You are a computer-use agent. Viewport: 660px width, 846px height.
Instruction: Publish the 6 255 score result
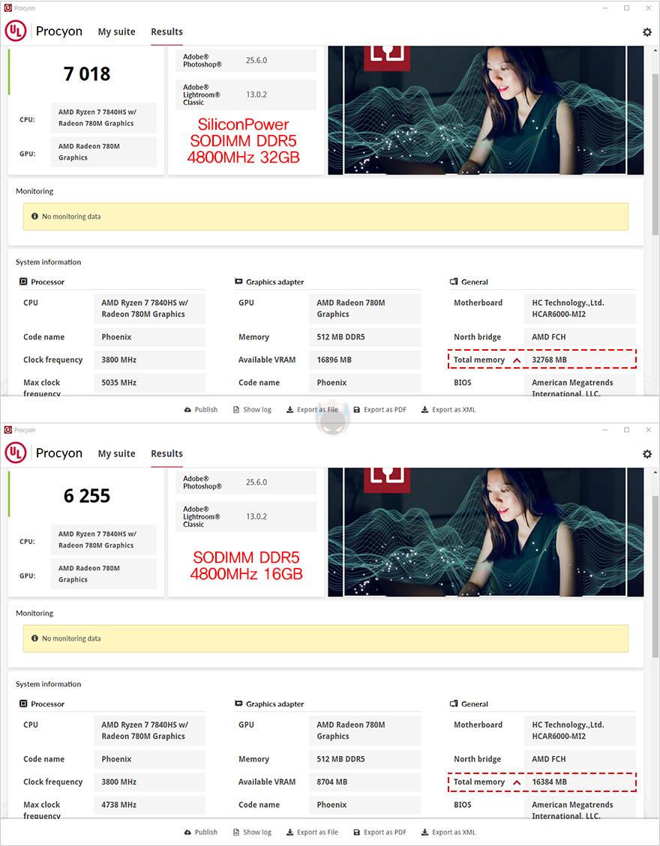[x=201, y=833]
